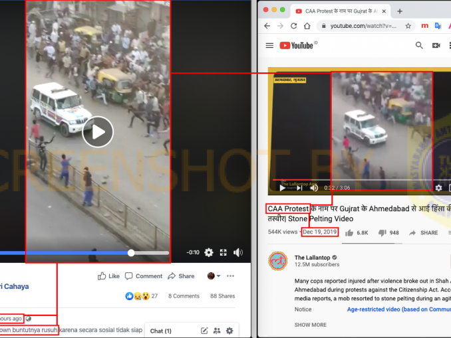Create group chat icon in Chat bar

217,331
